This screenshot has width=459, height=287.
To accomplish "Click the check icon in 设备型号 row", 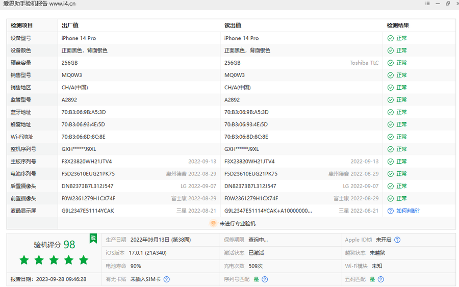I will pos(390,38).
